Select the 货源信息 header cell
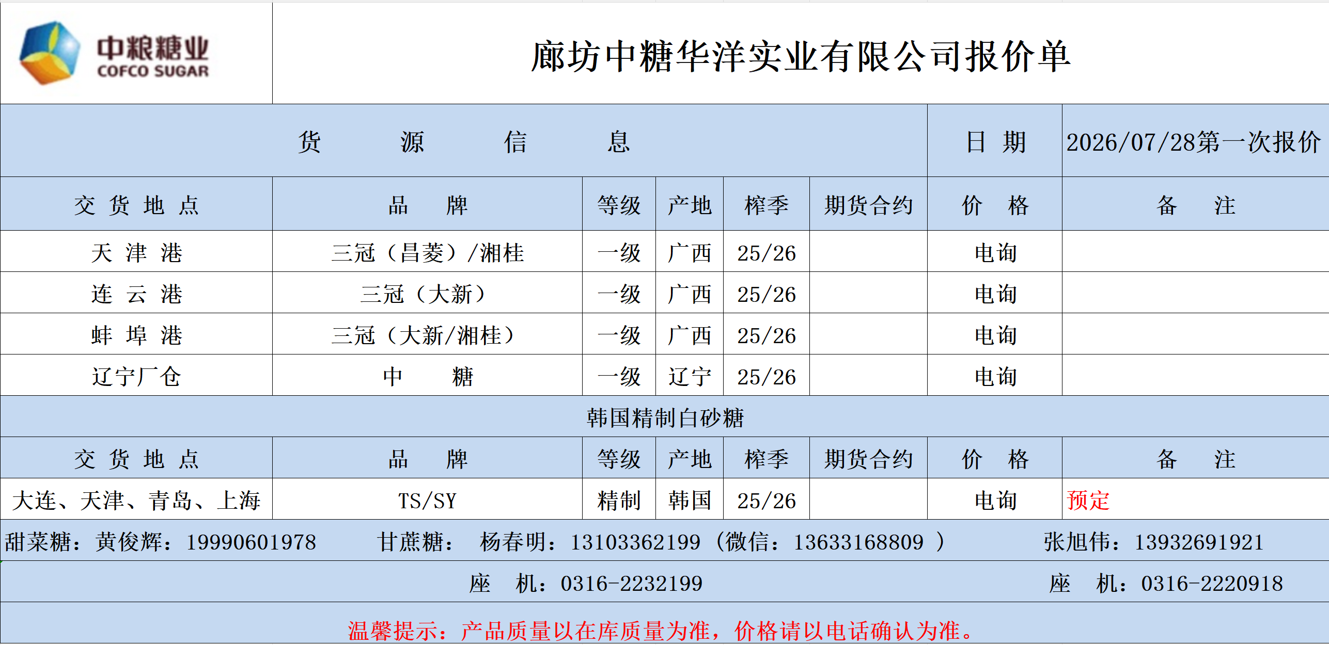1329x645 pixels. tap(464, 141)
